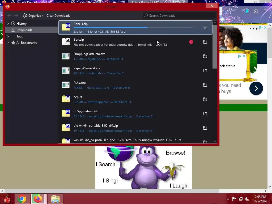Image resolution: width=272 pixels, height=204 pixels.
Task: Click the ShoppingCartHero.exe file icon
Action: (66, 56)
